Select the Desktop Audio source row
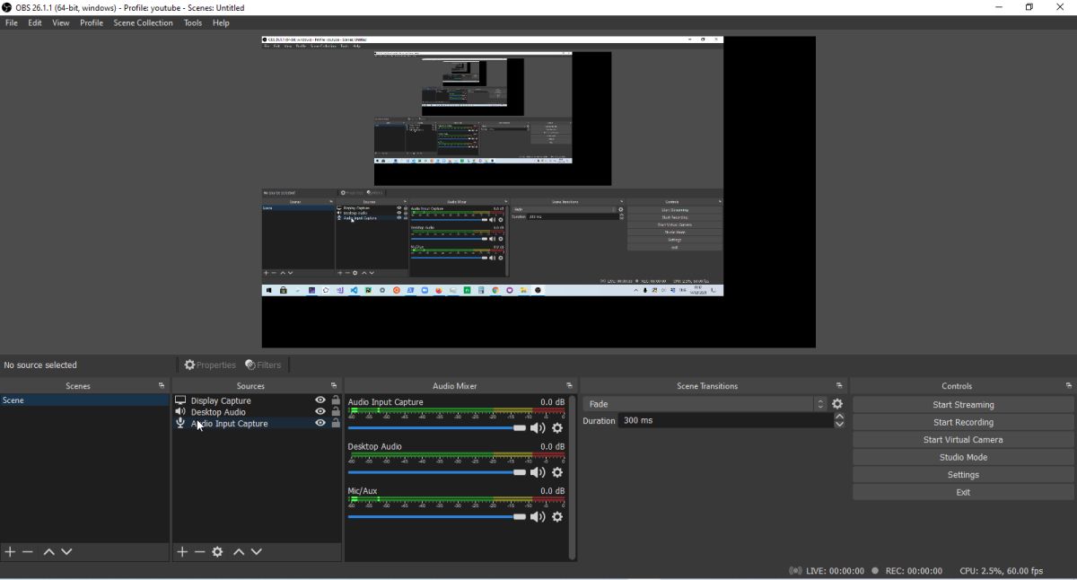The width and height of the screenshot is (1077, 580). tap(257, 412)
